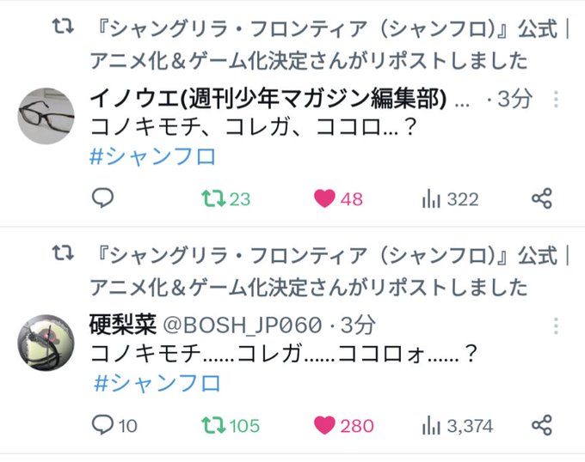
Task: Open イノウエ(週刊少年マガジン編集部) profile name
Action: (268, 100)
